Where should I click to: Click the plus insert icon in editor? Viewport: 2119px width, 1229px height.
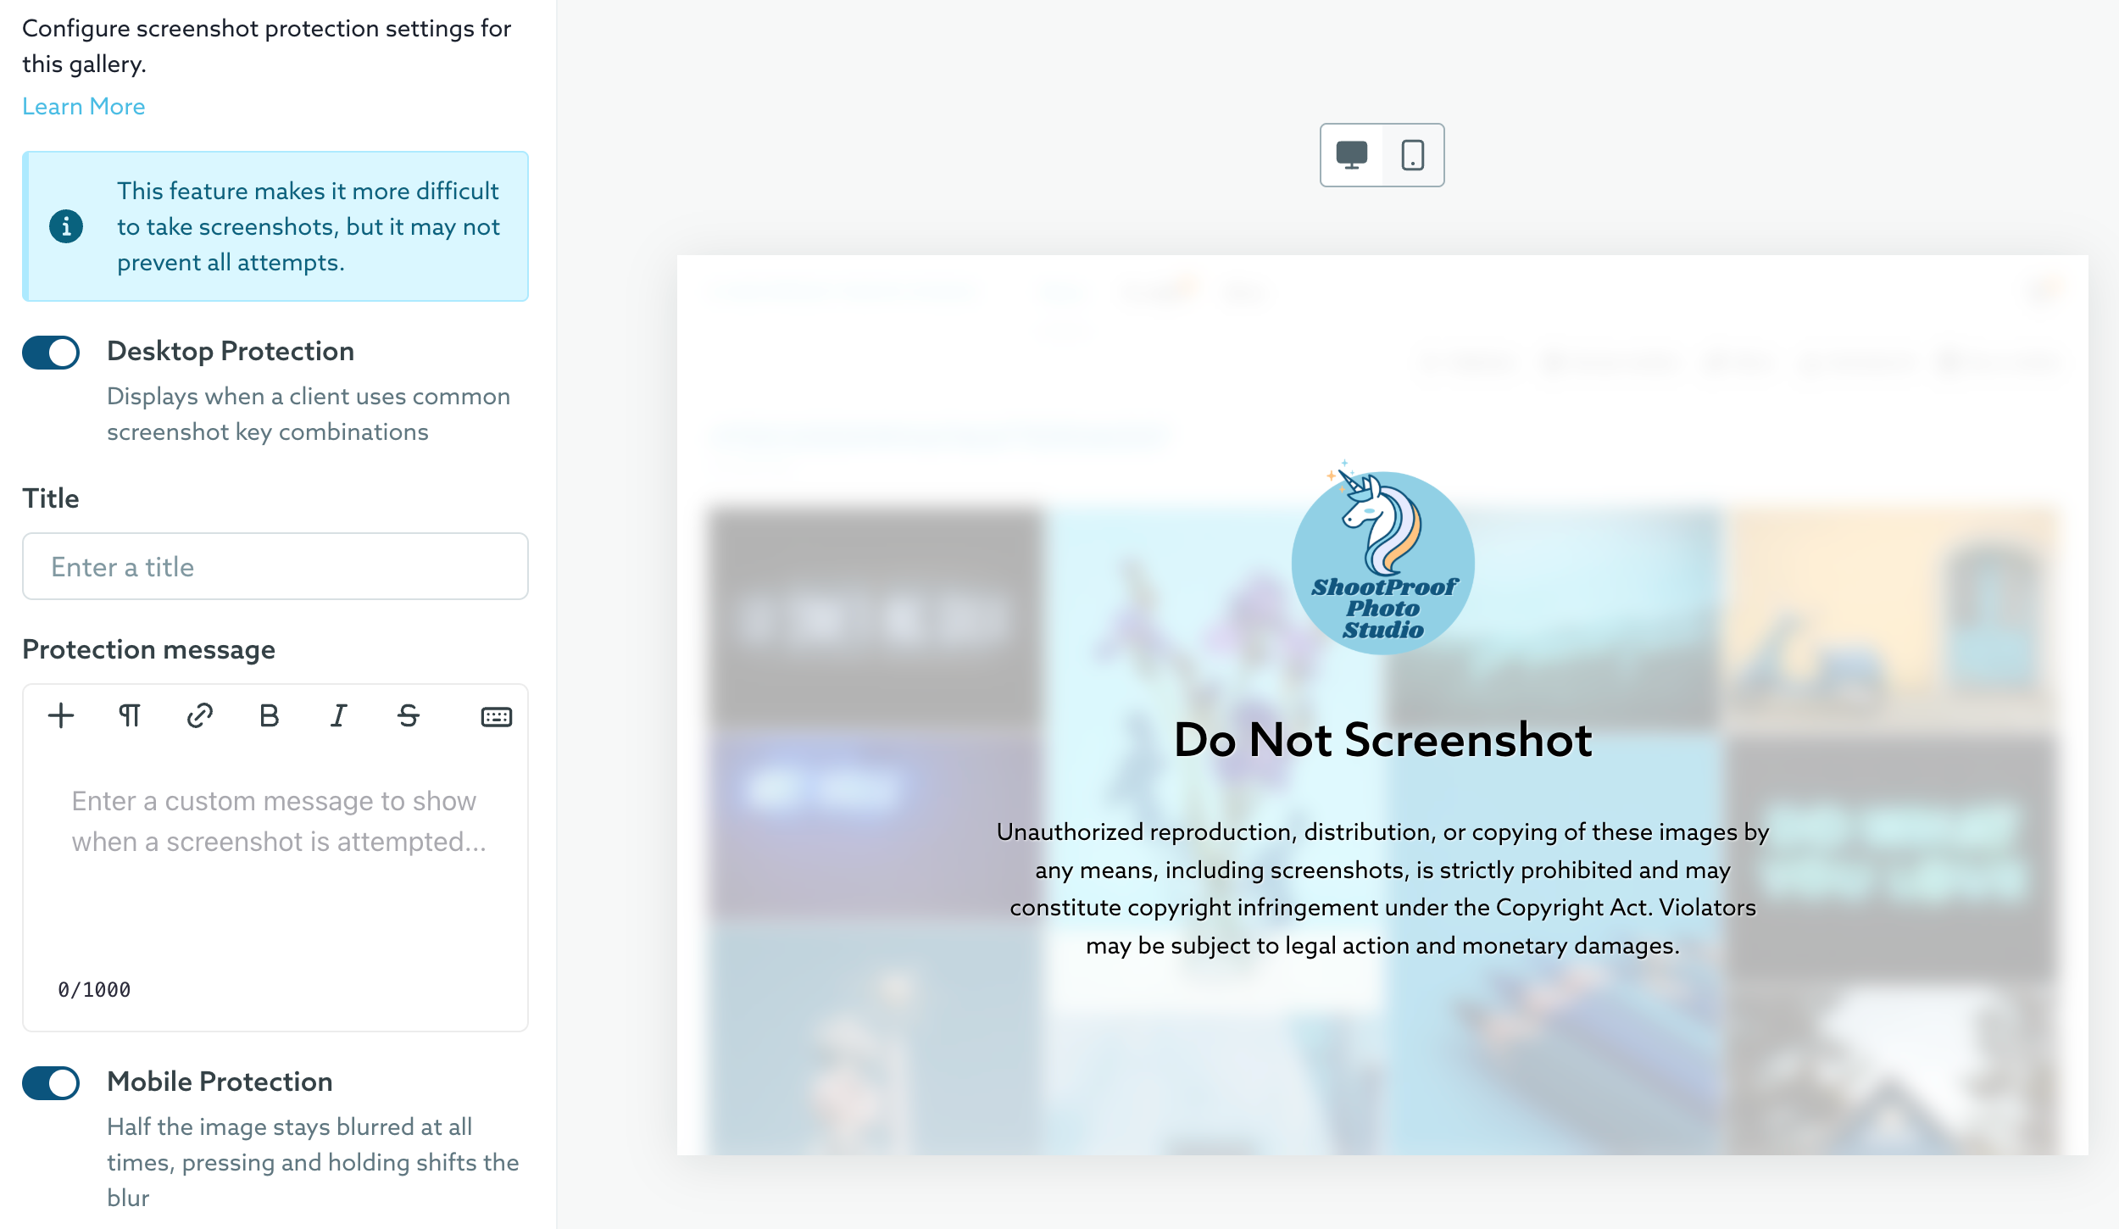tap(61, 716)
